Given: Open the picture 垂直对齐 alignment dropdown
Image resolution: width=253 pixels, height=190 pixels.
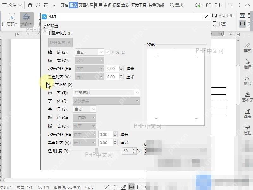Looking at the screenshot, I should pos(89,77).
